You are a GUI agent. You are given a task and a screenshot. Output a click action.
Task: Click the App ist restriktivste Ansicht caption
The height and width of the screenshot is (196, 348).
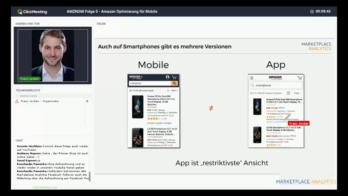222,163
